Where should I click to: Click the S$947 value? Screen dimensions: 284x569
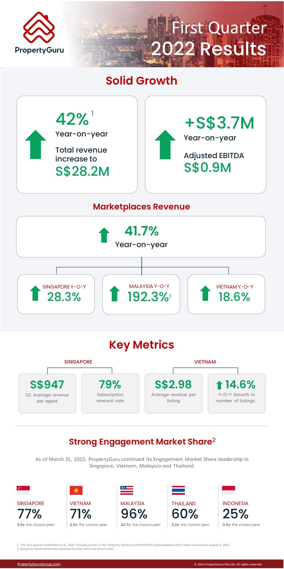[x=47, y=385]
